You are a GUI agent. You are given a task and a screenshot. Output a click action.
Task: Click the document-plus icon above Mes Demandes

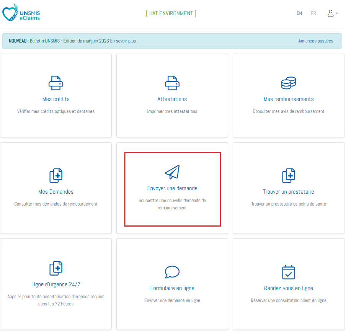56,176
